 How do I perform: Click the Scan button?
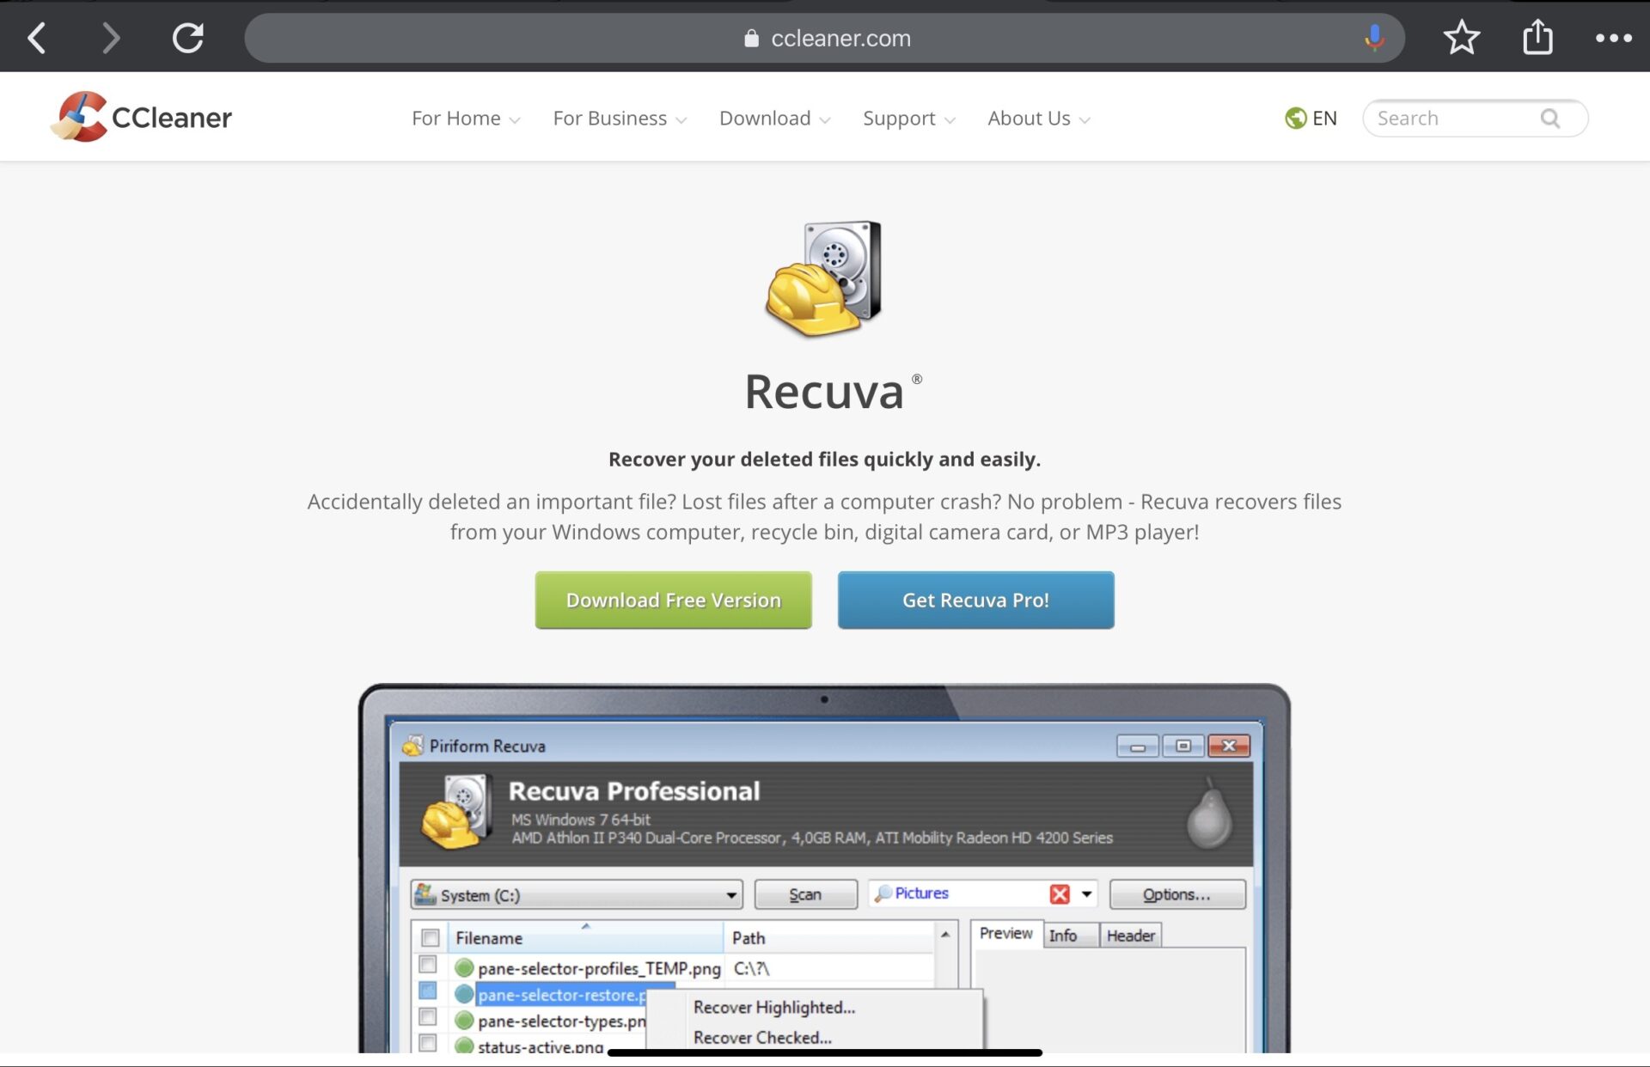coord(805,894)
